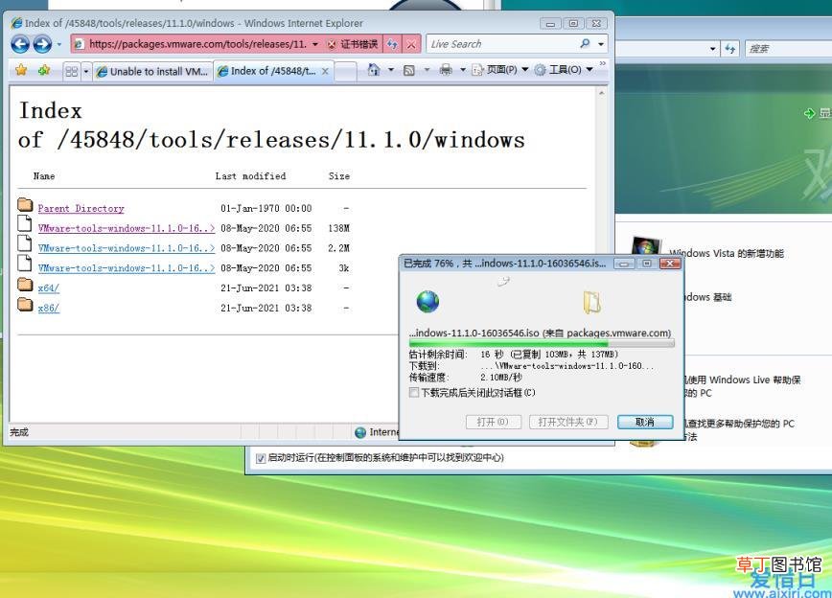Click the IE Forward arrow button
Screen dimensions: 832x598
click(x=42, y=44)
